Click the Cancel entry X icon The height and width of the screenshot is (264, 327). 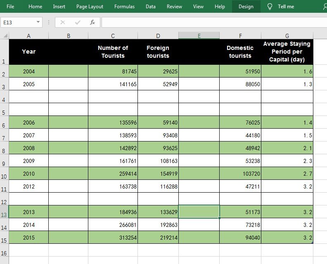(63, 22)
